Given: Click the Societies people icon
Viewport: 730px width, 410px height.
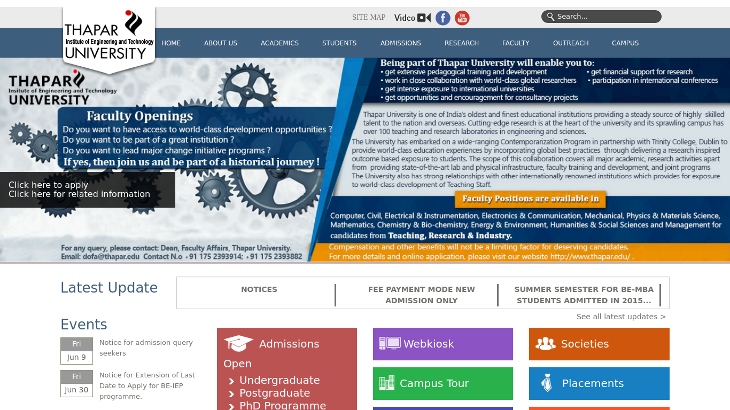Looking at the screenshot, I should (545, 344).
